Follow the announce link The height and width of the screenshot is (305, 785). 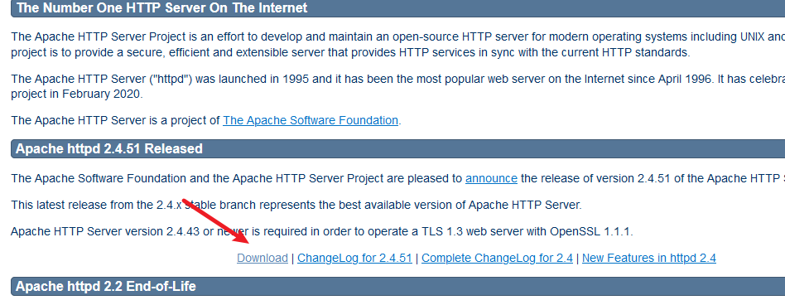(491, 178)
